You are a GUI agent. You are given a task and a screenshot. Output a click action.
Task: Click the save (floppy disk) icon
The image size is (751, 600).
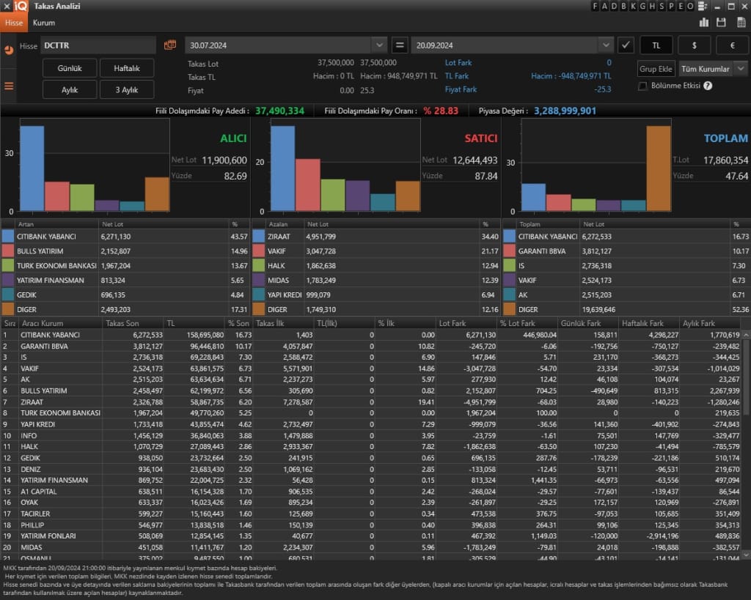[x=721, y=22]
